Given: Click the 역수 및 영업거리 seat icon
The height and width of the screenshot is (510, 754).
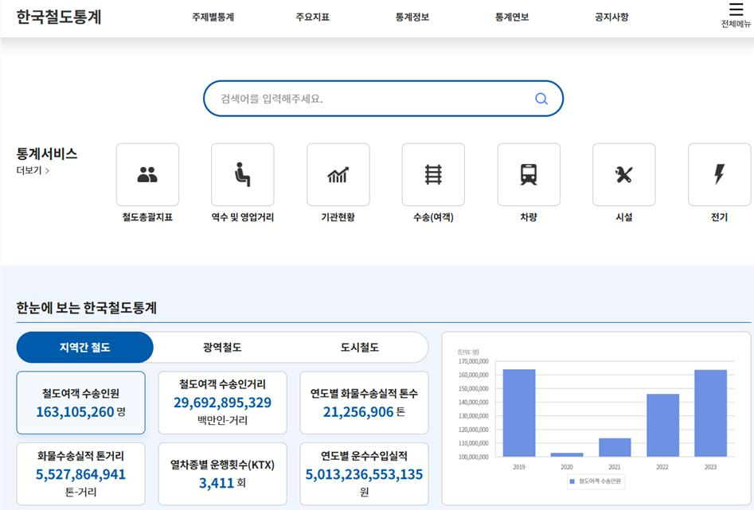Looking at the screenshot, I should (242, 175).
